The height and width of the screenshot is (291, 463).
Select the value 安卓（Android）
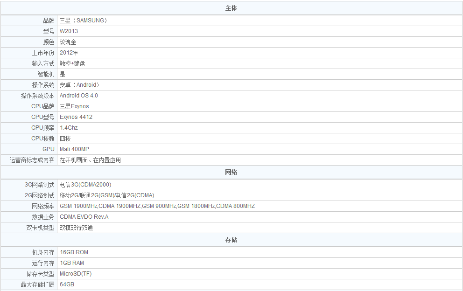click(80, 85)
